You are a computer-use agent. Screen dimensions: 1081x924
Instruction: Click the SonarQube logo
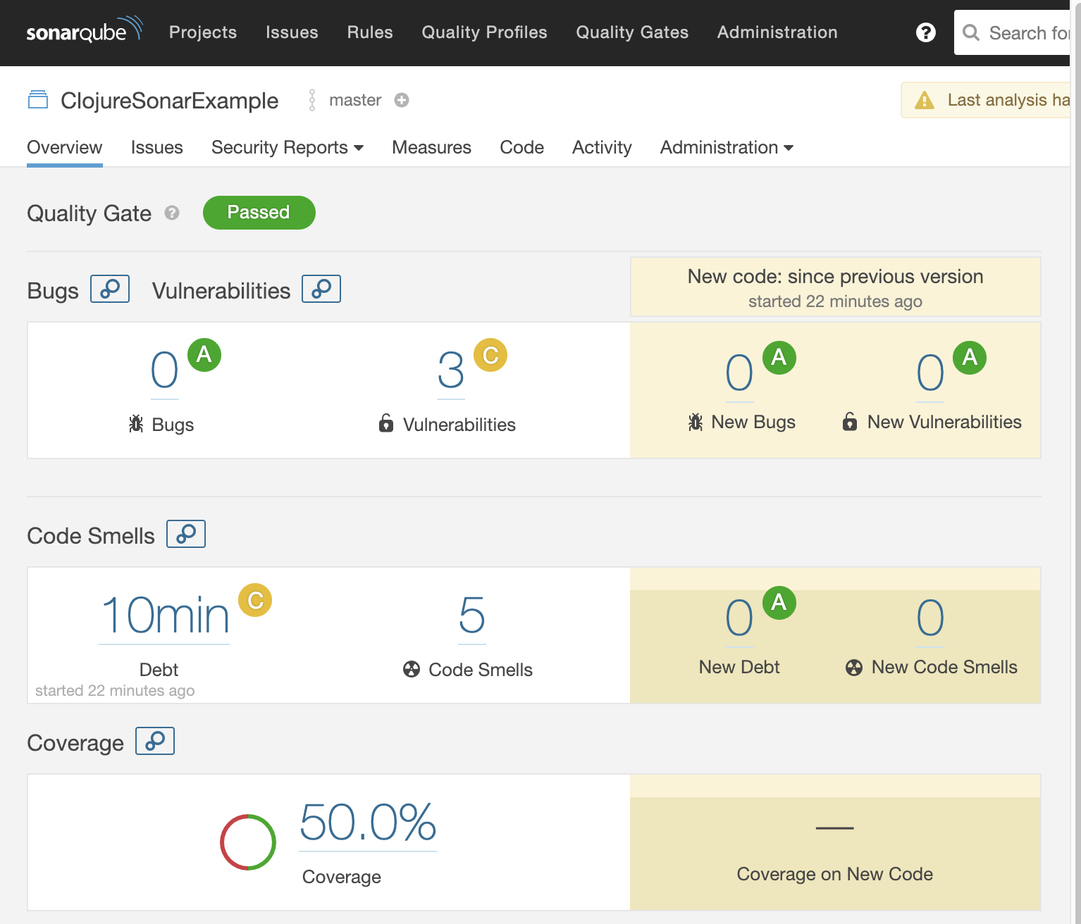tap(85, 30)
